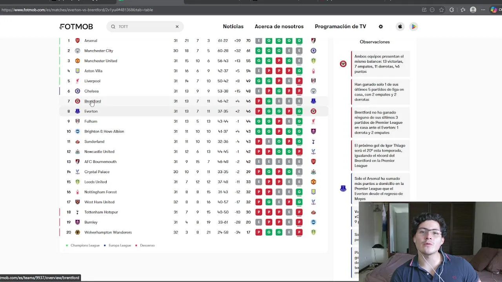Screen dimensions: 502x282
Task: Click the Burnley crest in its row
Action: 77,222
